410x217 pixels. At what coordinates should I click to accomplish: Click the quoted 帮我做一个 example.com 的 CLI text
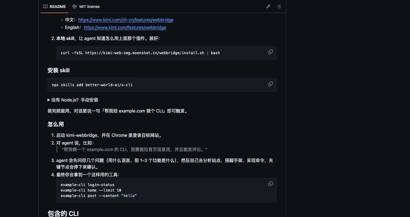(x=134, y=149)
